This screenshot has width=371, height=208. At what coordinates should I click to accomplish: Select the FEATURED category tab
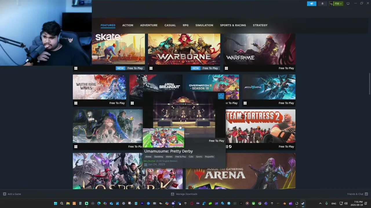[x=108, y=25]
